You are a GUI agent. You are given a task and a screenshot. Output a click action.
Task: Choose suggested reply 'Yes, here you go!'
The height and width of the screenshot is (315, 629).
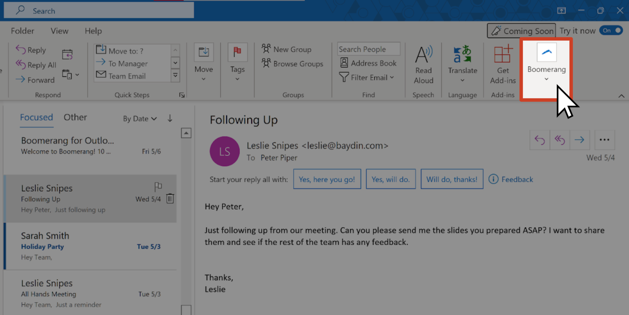(x=327, y=179)
